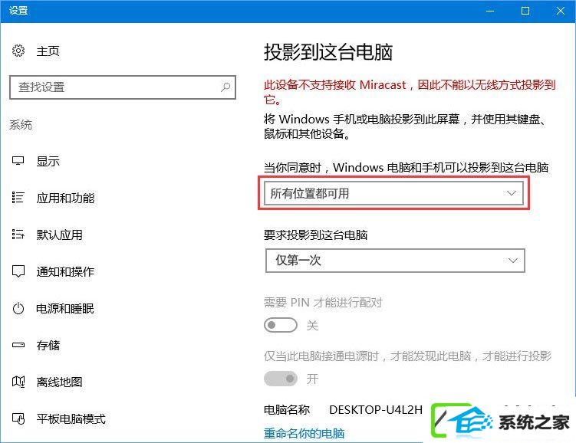Click the Storage drive icon

(x=18, y=345)
